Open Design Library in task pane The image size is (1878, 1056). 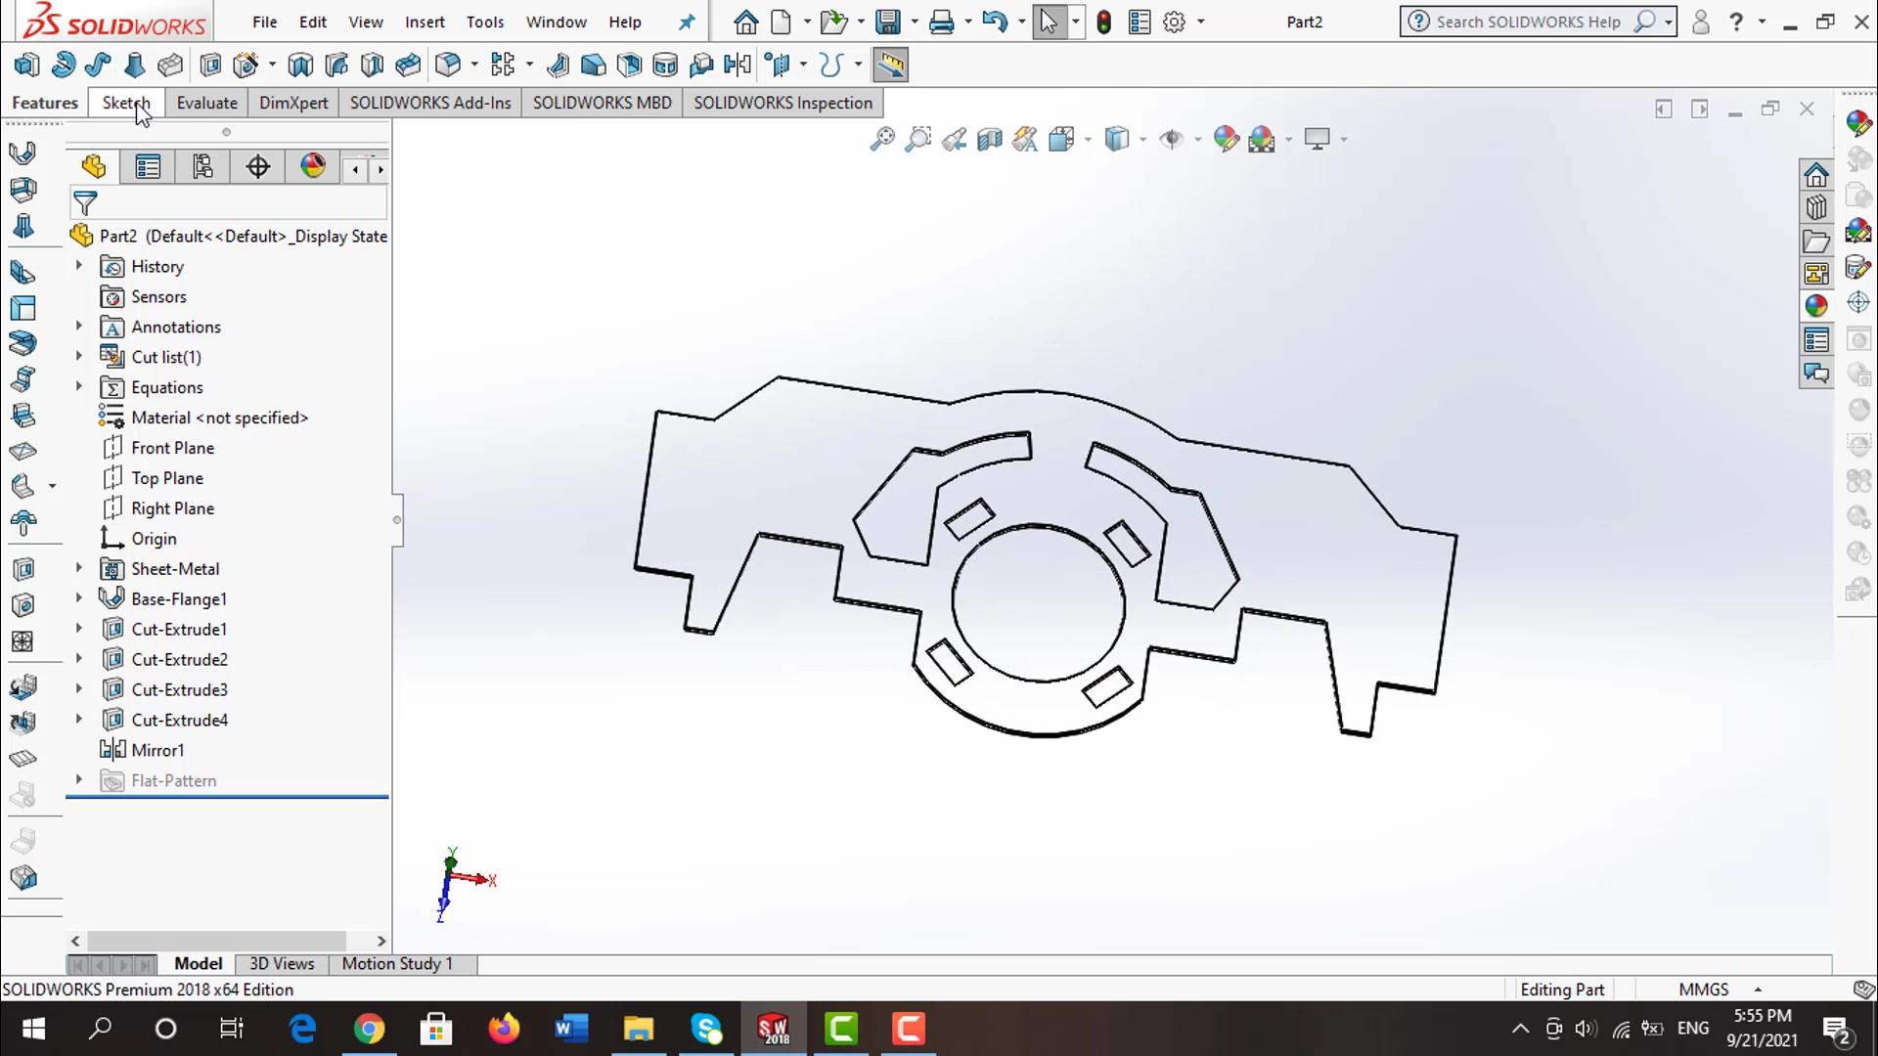(x=1816, y=208)
